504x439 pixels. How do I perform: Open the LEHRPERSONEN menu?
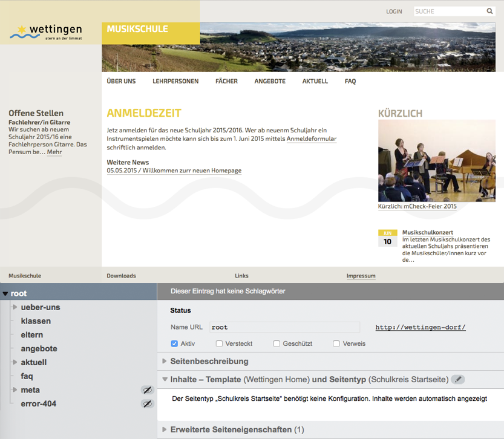coord(175,81)
